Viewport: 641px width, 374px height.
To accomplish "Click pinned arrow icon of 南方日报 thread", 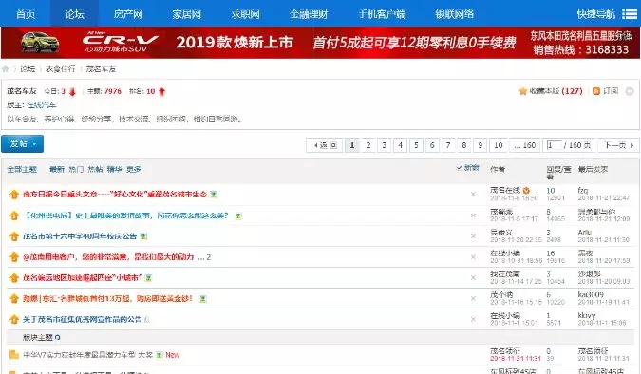I will point(14,195).
